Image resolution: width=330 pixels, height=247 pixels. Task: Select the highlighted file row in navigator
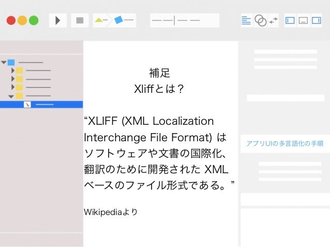(41, 105)
